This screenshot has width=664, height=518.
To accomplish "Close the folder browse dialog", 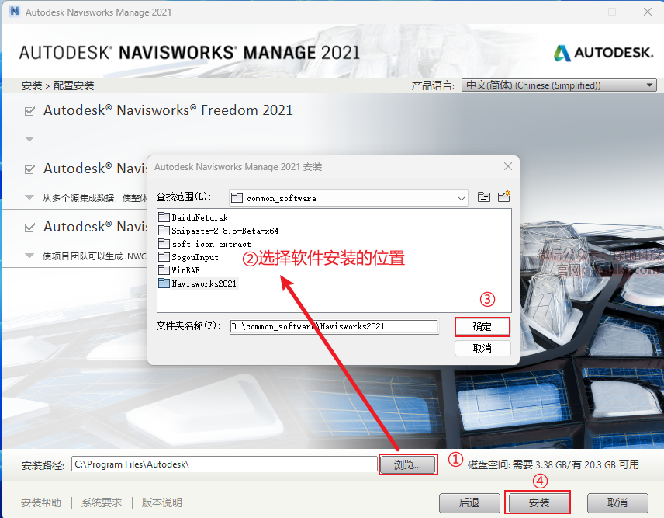I will tap(508, 167).
